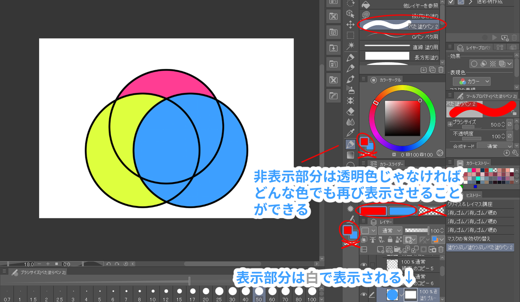Select the Operation 3D object tool
Screen dimensions: 520x302
[350, 14]
